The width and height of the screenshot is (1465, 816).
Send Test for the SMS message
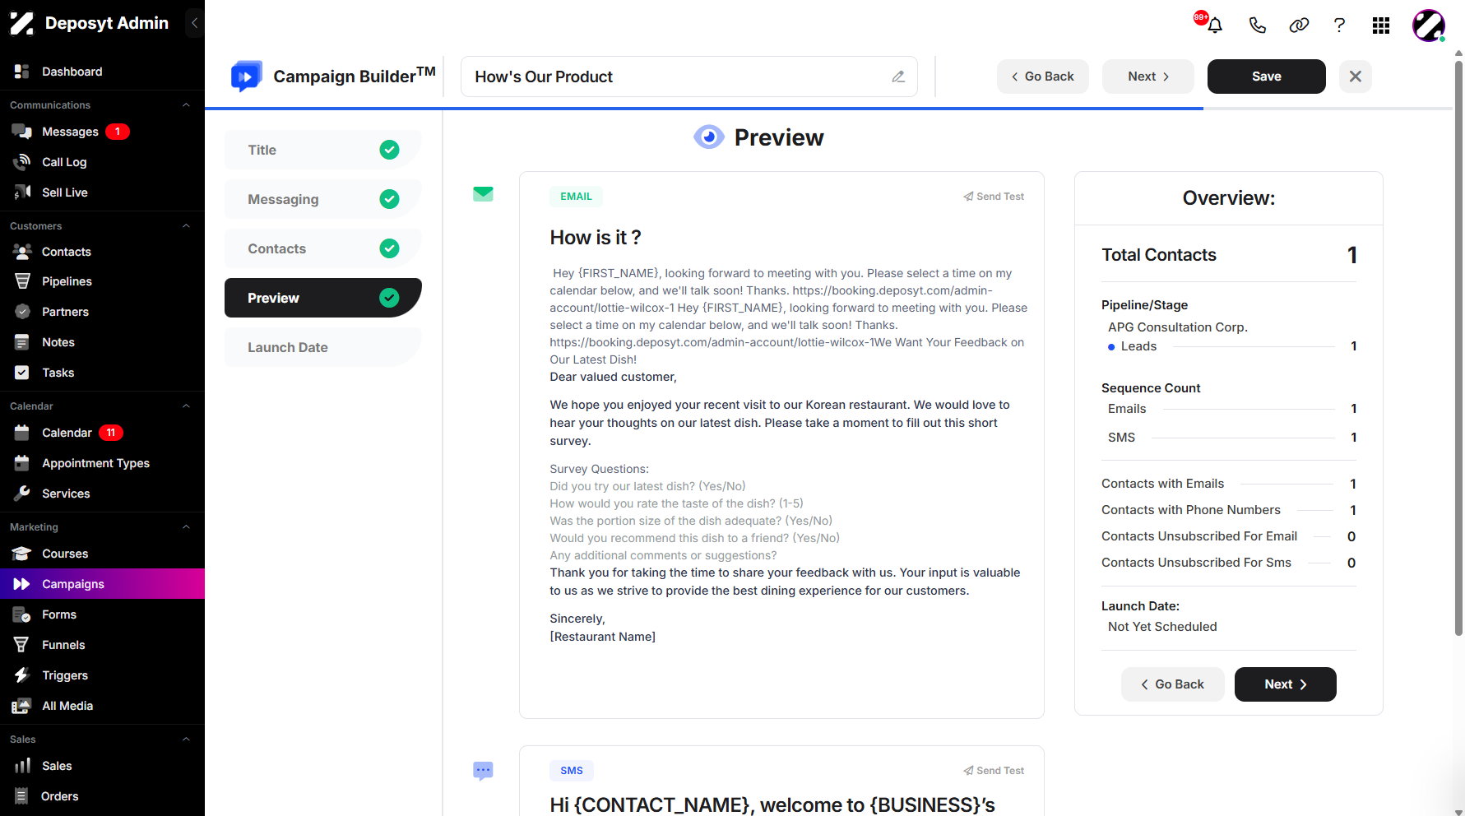[994, 771]
